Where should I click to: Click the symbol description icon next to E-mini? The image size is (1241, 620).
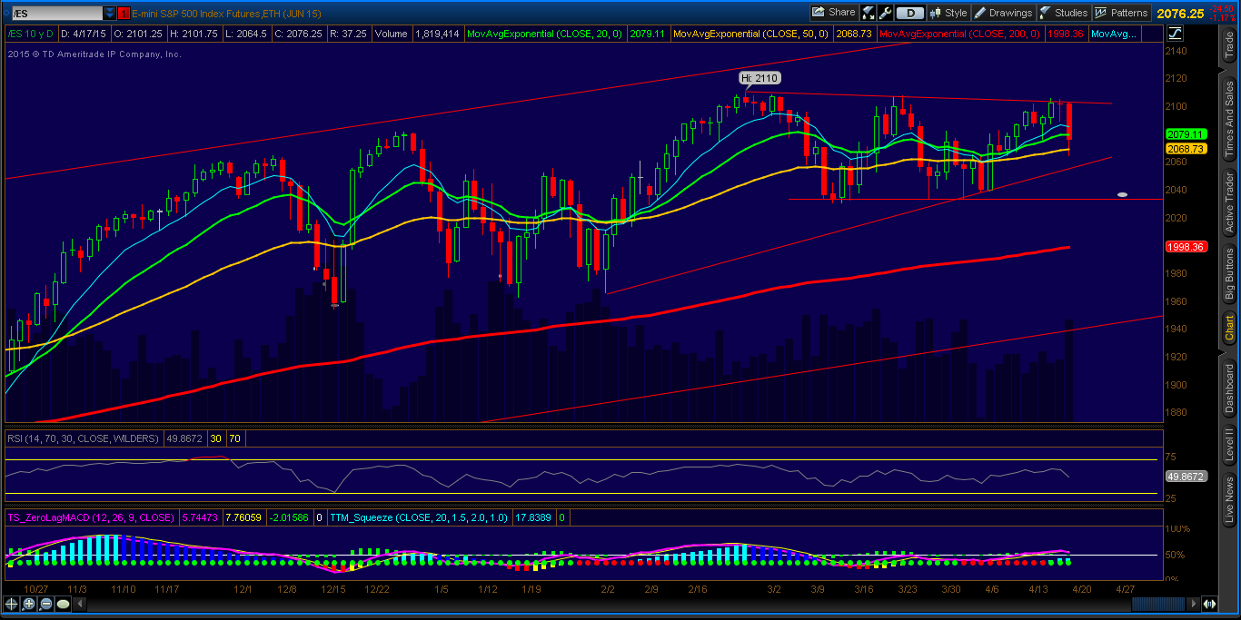click(125, 13)
